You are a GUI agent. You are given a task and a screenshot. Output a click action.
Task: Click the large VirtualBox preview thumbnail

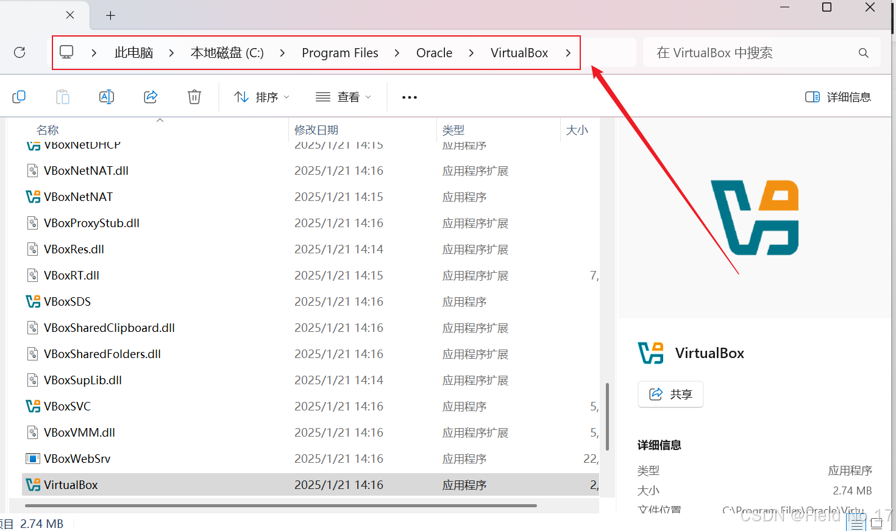pos(755,217)
